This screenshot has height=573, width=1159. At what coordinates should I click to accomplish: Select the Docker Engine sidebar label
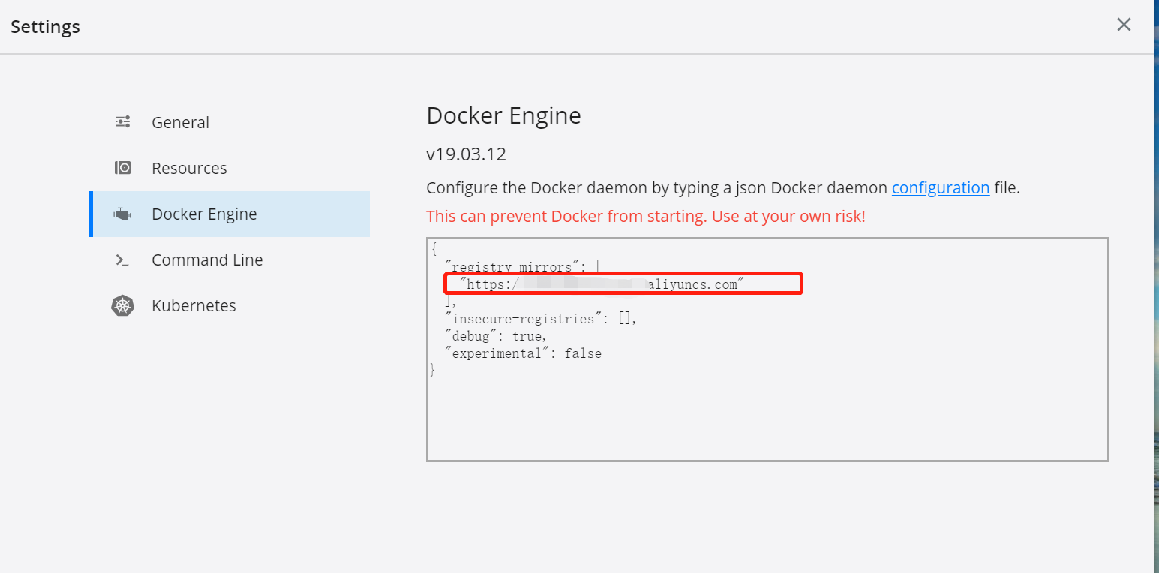click(204, 214)
